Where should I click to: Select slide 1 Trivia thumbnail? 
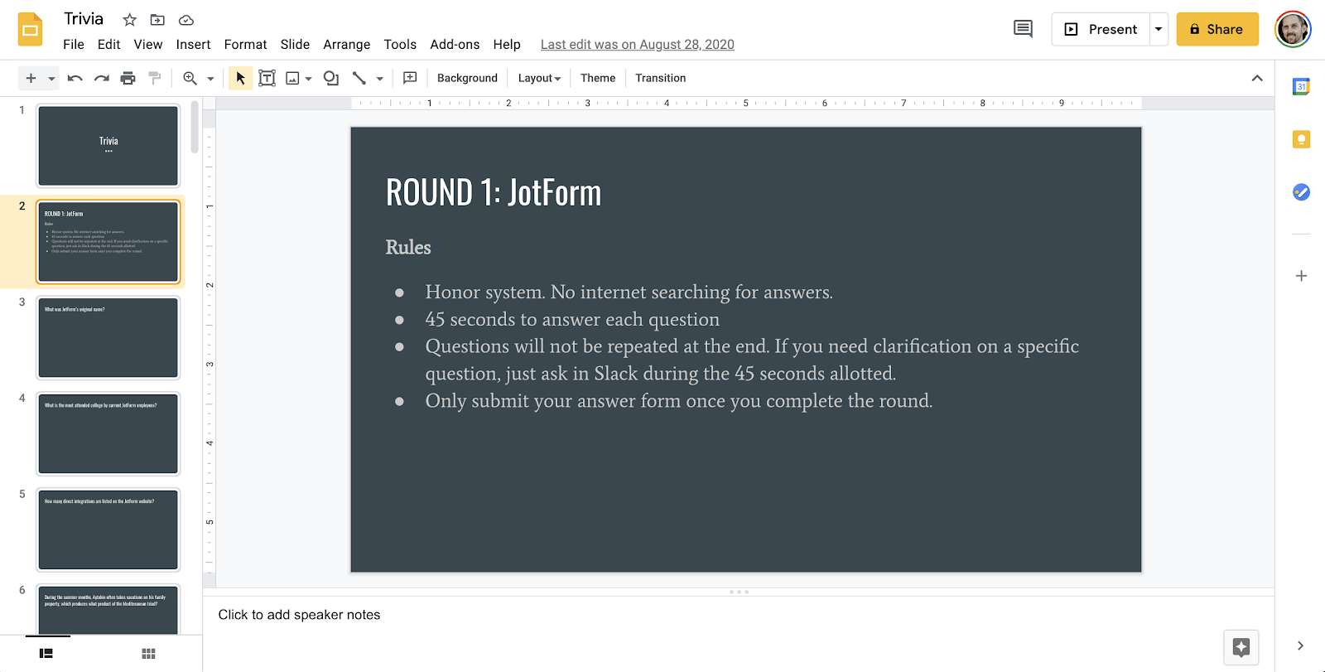(108, 146)
